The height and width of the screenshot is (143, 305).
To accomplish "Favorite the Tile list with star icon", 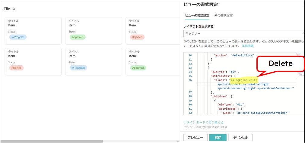I will 14,9.
